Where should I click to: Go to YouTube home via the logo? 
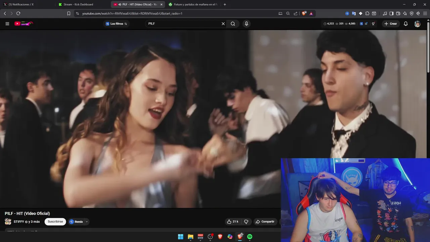click(24, 24)
